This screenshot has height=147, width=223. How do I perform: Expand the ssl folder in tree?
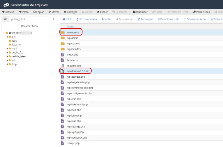pyautogui.click(x=7, y=60)
